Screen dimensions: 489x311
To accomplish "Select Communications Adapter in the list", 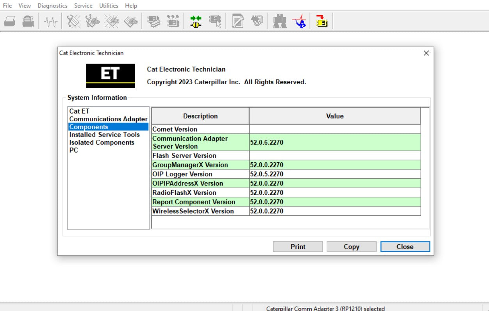I will (x=109, y=119).
